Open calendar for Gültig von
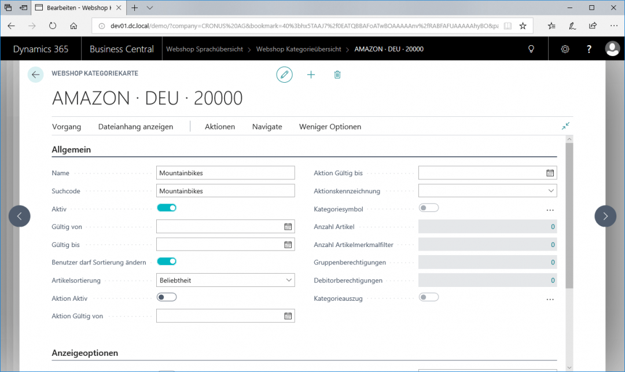 [288, 227]
